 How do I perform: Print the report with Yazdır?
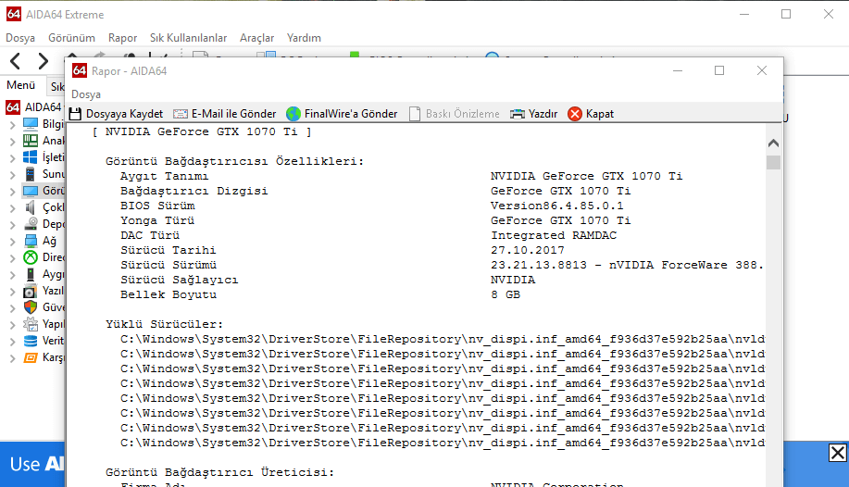pos(533,114)
